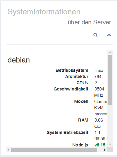Click the vertical scrollbar thumb
Viewport: 117px width, 157px height.
[110, 80]
